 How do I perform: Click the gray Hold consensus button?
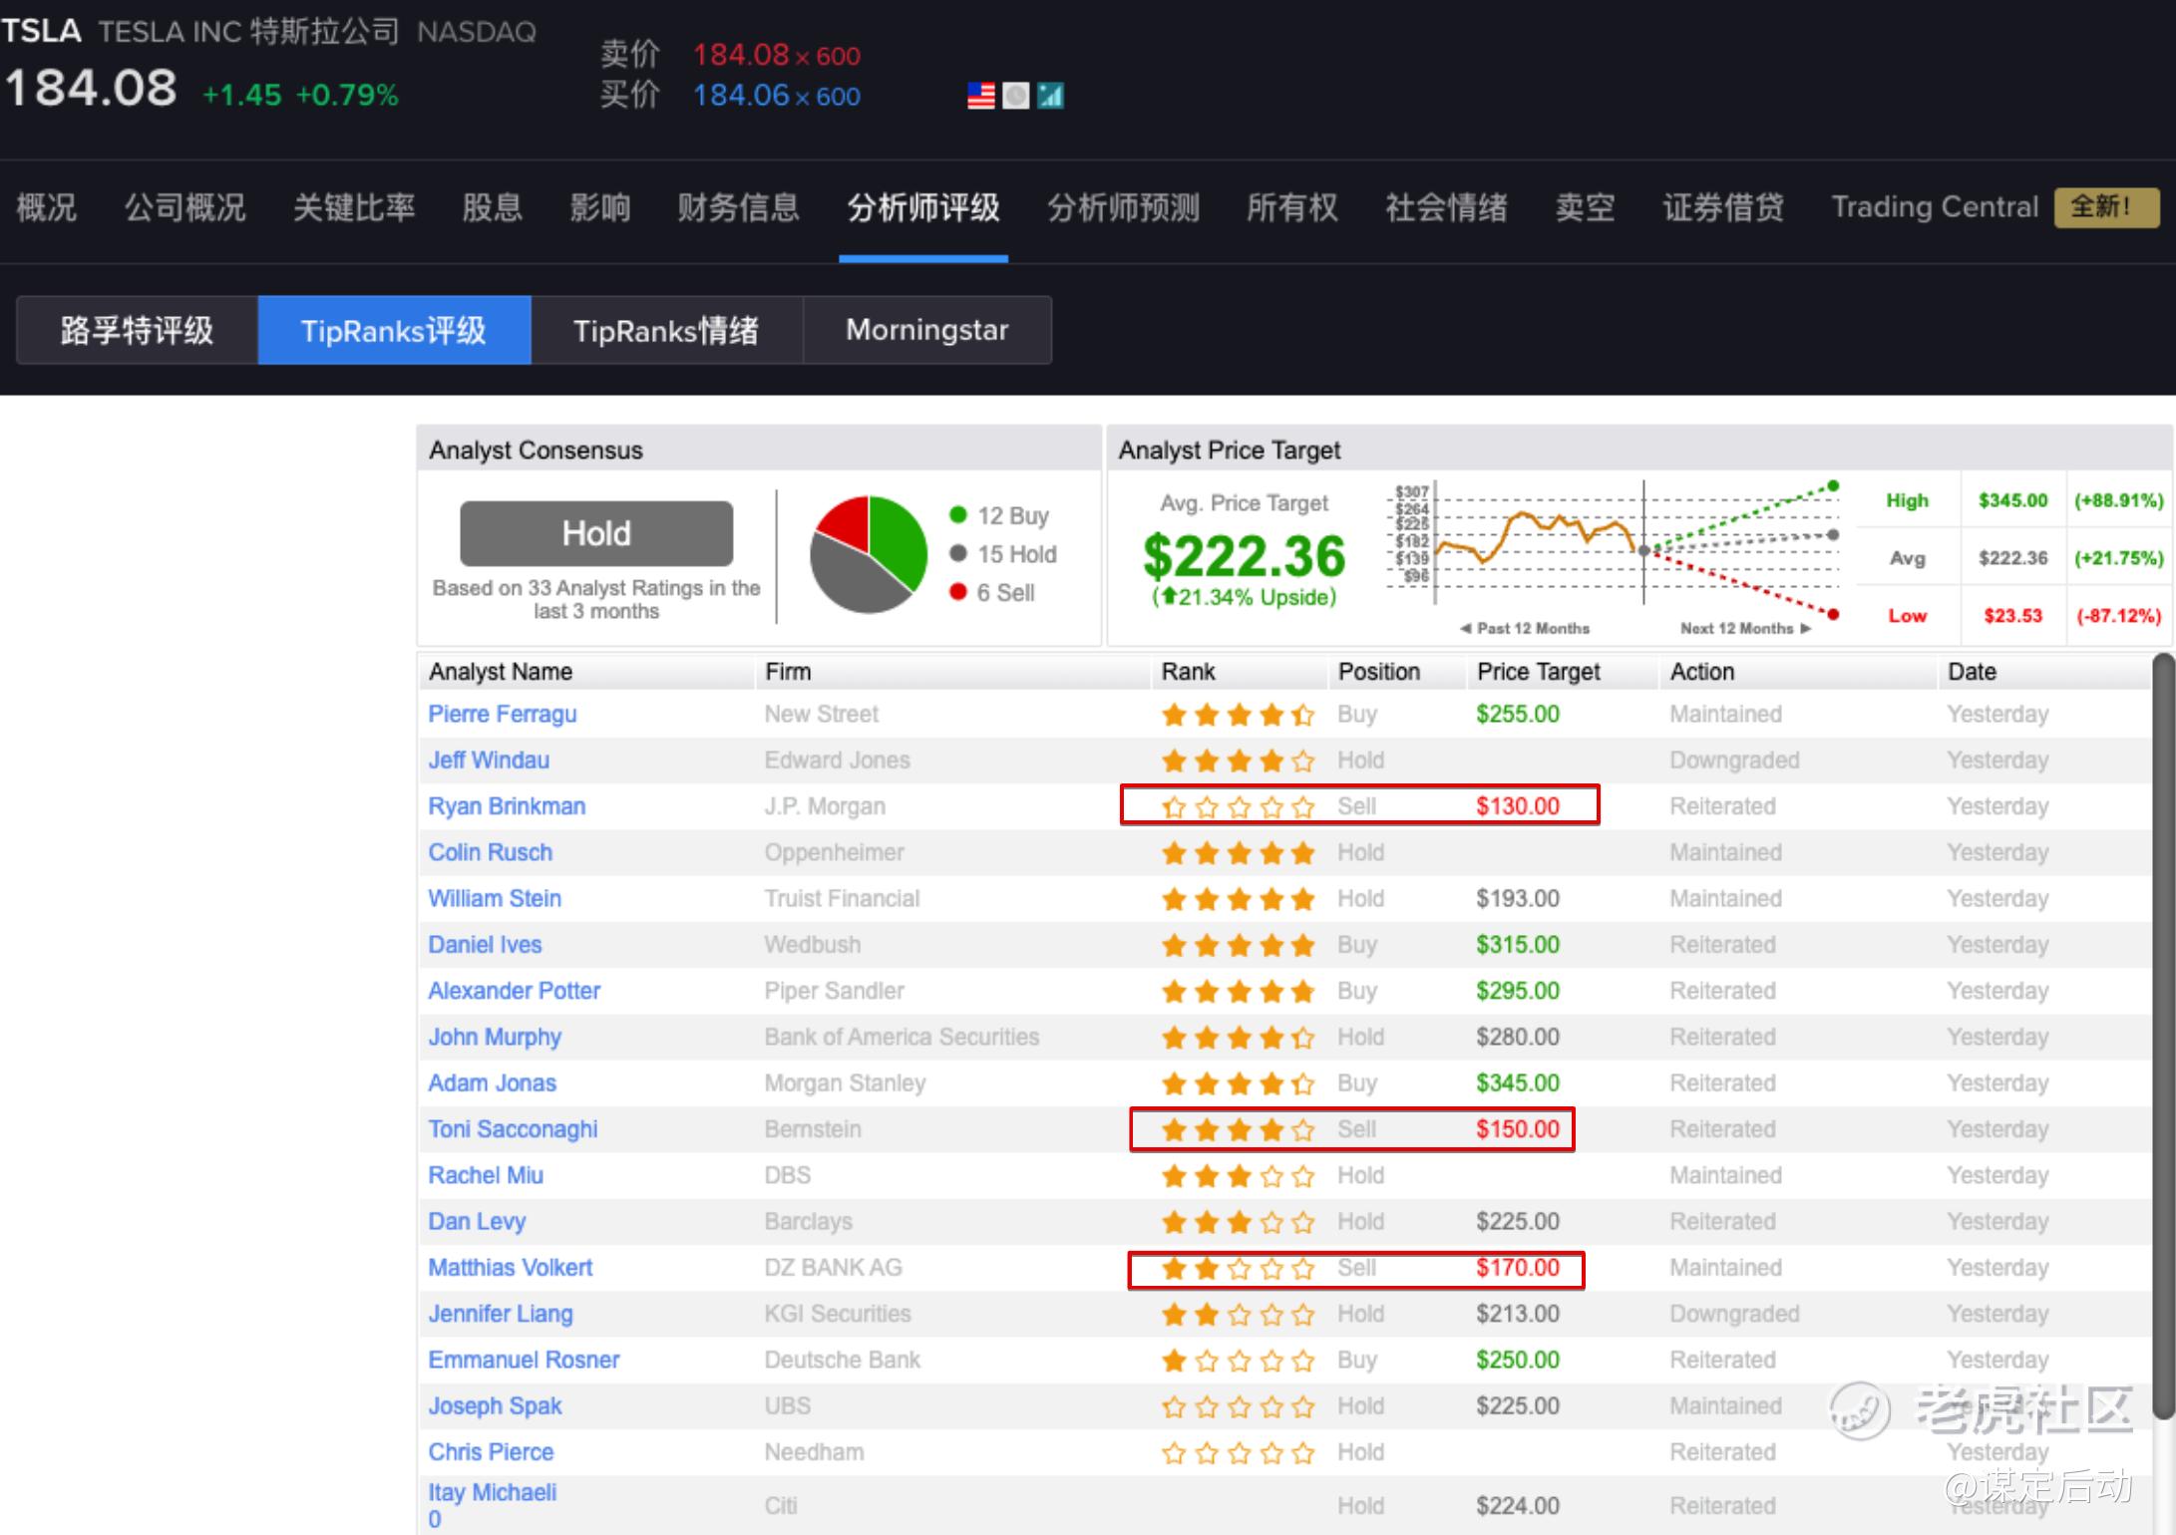click(x=596, y=533)
